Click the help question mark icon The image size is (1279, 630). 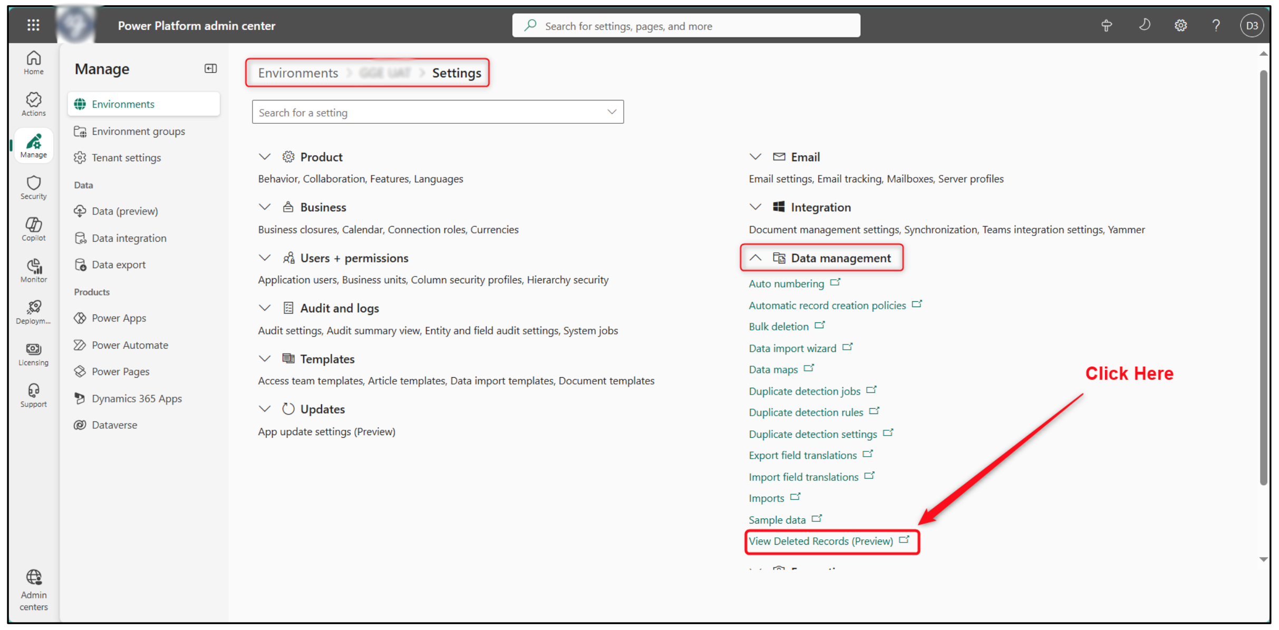pyautogui.click(x=1216, y=25)
